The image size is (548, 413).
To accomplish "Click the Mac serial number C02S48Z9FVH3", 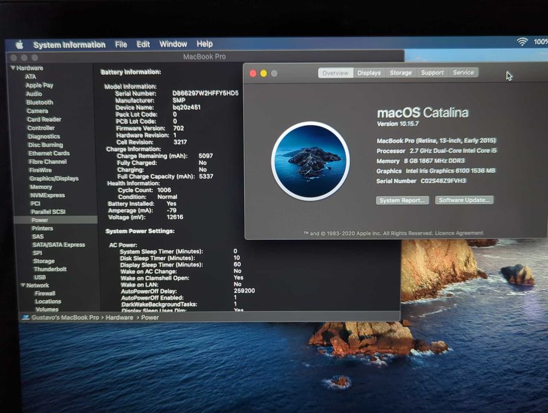I will [x=443, y=181].
